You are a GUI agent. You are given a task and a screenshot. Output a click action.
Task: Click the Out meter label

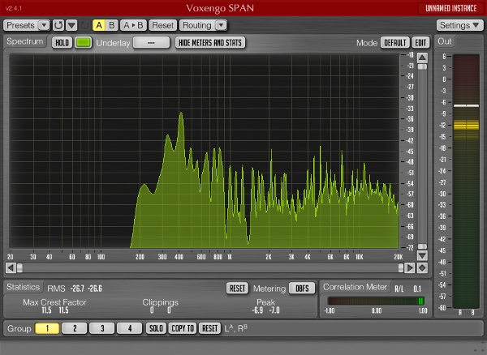pos(445,41)
